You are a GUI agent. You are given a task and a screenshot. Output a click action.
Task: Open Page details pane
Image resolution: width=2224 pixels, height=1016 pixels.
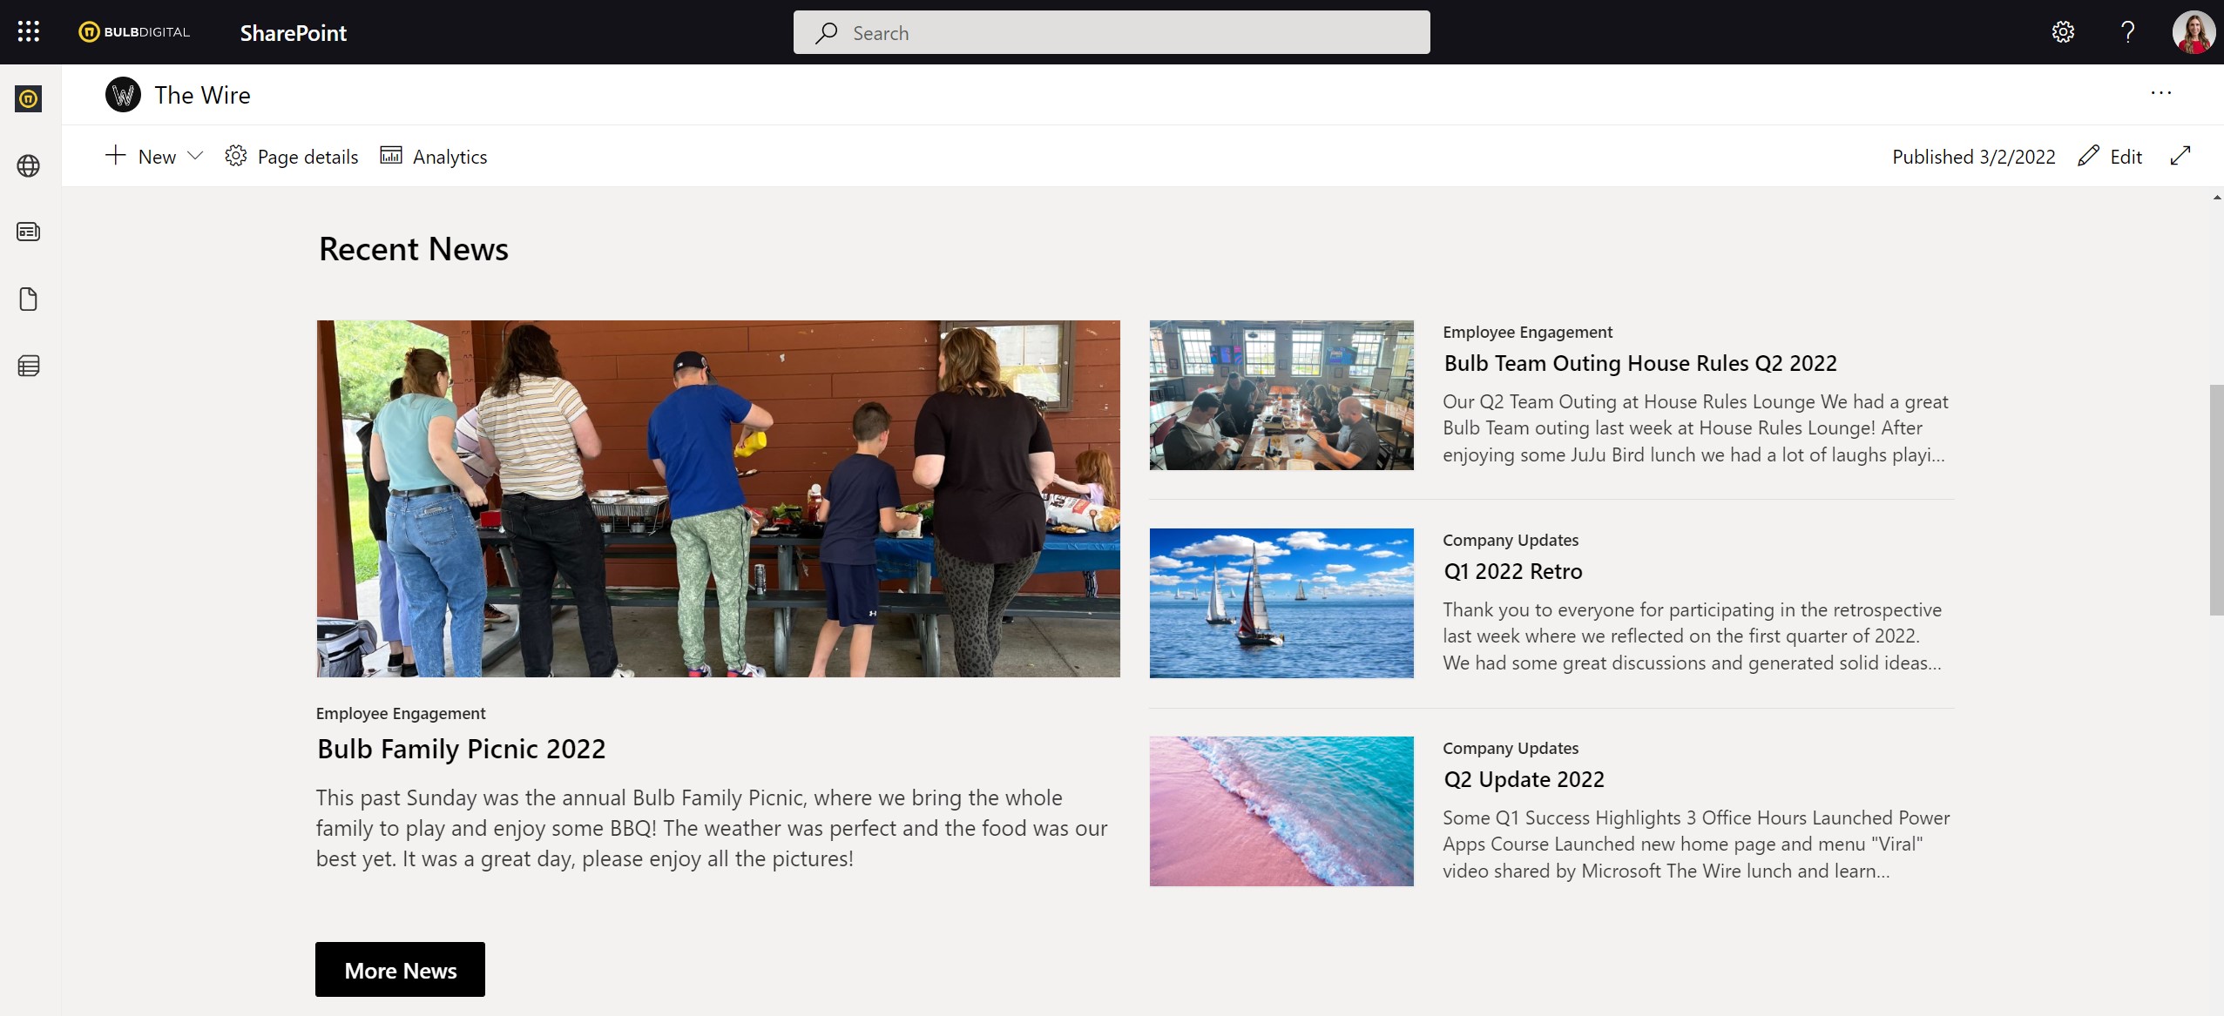click(292, 157)
